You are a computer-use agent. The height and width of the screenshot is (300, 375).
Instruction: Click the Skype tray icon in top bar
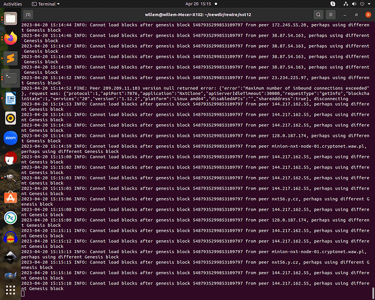[332, 4]
